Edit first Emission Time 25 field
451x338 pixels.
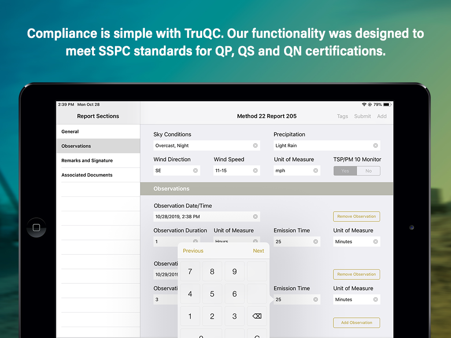[x=297, y=242]
